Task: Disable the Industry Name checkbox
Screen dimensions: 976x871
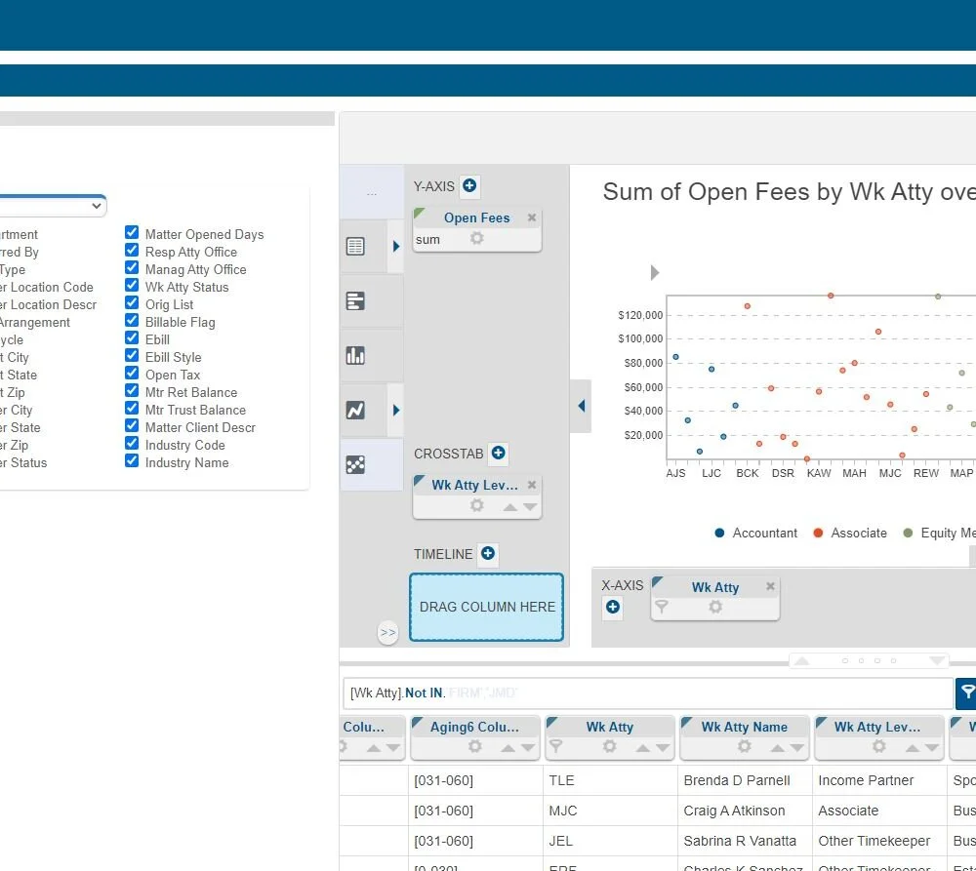Action: (132, 461)
